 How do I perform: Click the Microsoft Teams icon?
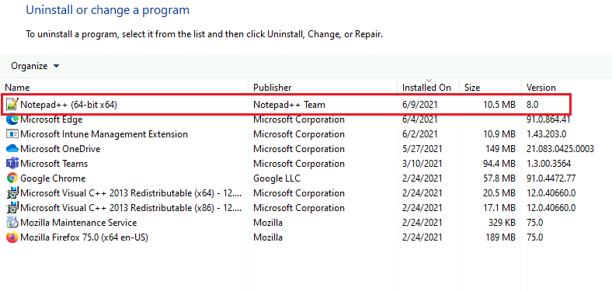[12, 164]
